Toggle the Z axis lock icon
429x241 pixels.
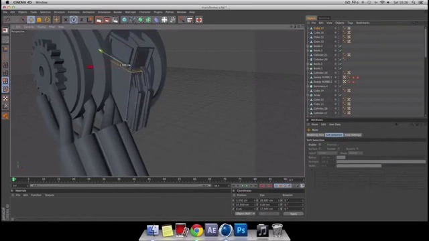[82, 19]
